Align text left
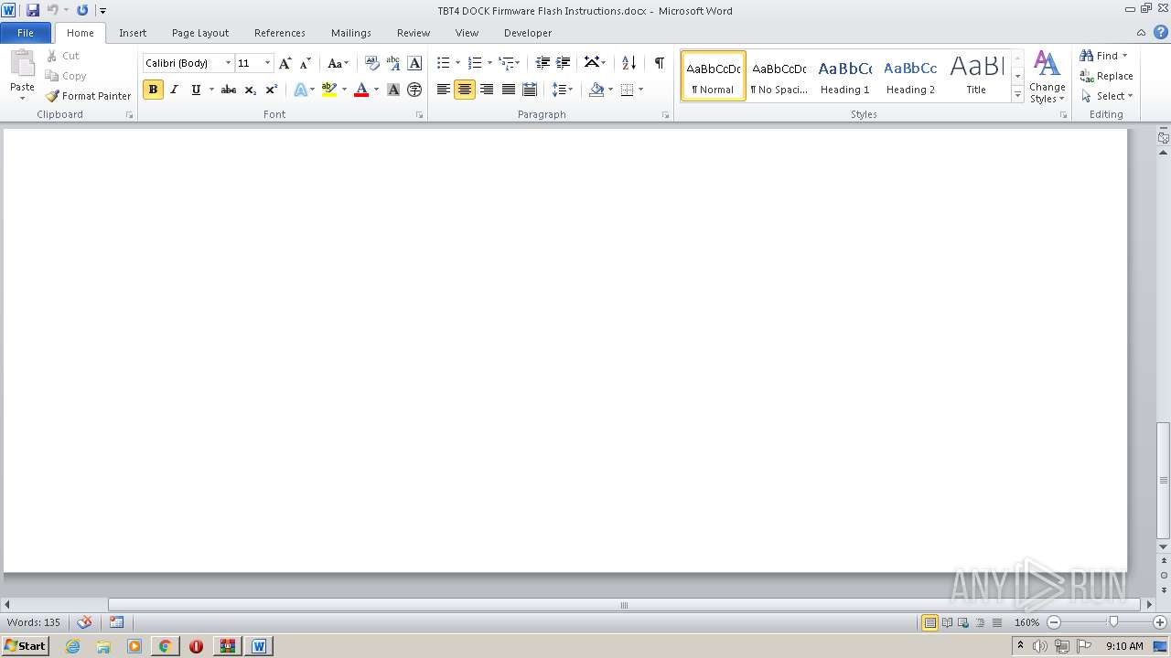The width and height of the screenshot is (1171, 658). point(444,90)
